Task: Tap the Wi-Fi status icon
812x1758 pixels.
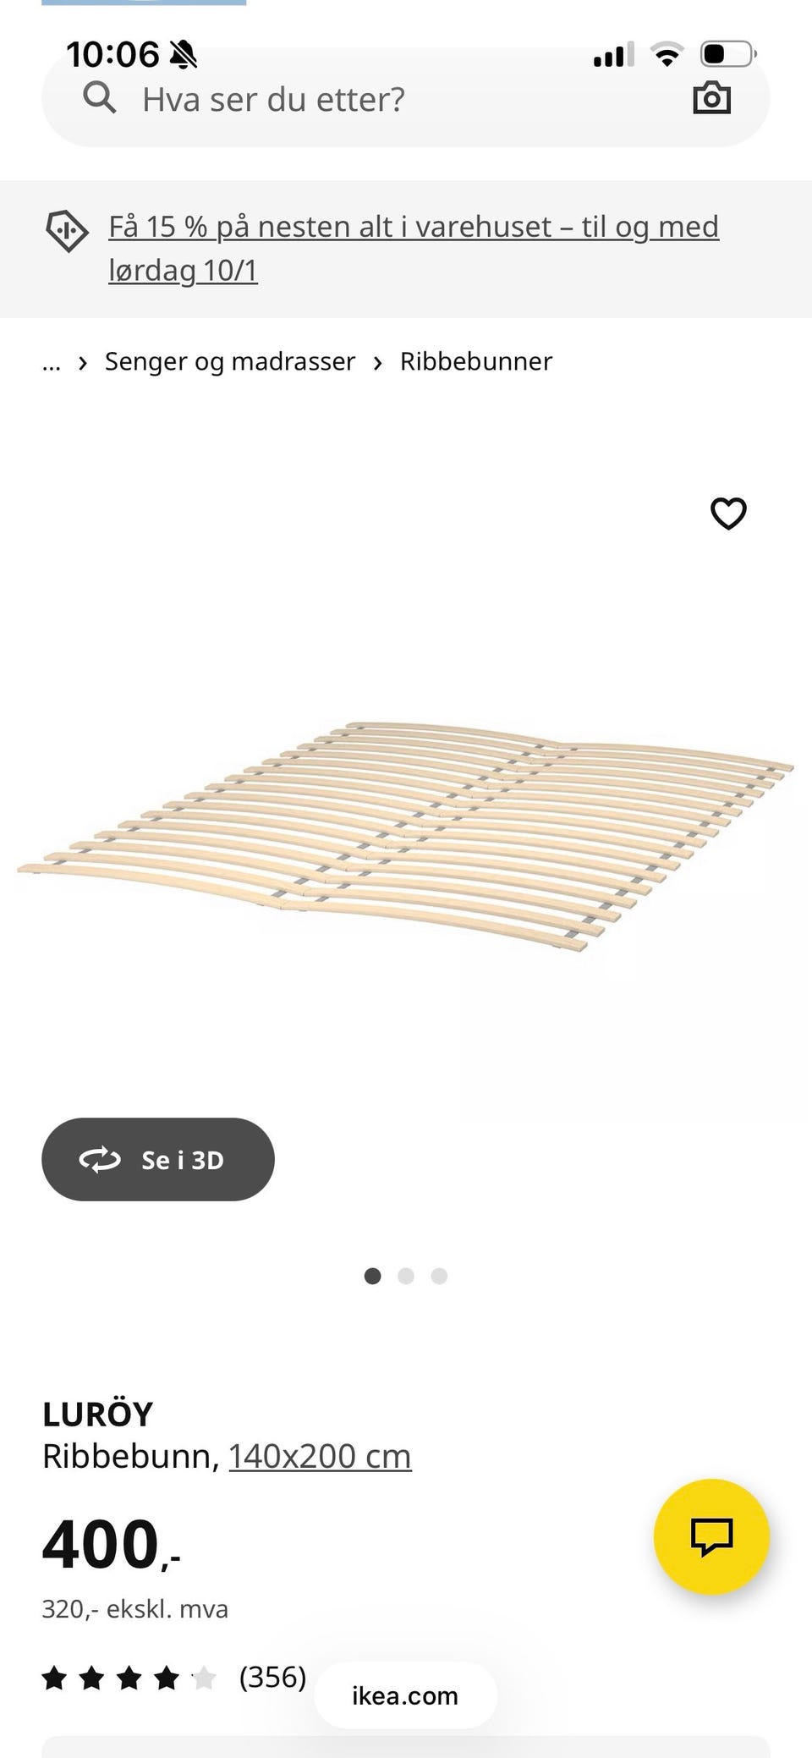Action: click(667, 54)
